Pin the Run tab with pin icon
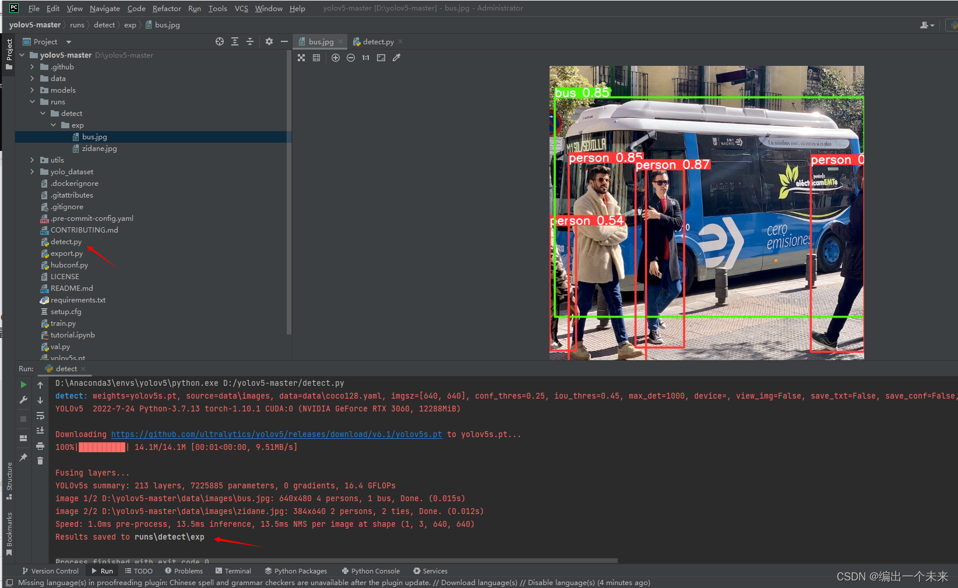The width and height of the screenshot is (958, 588). 23,457
